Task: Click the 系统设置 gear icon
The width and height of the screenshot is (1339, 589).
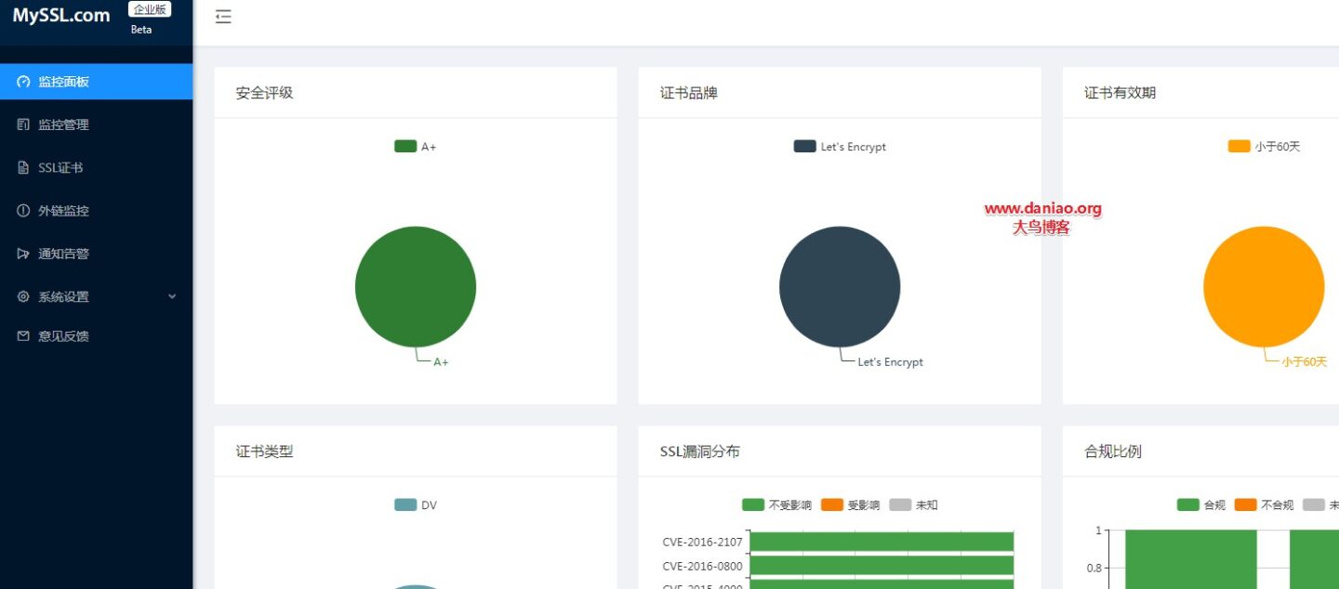Action: 23,297
